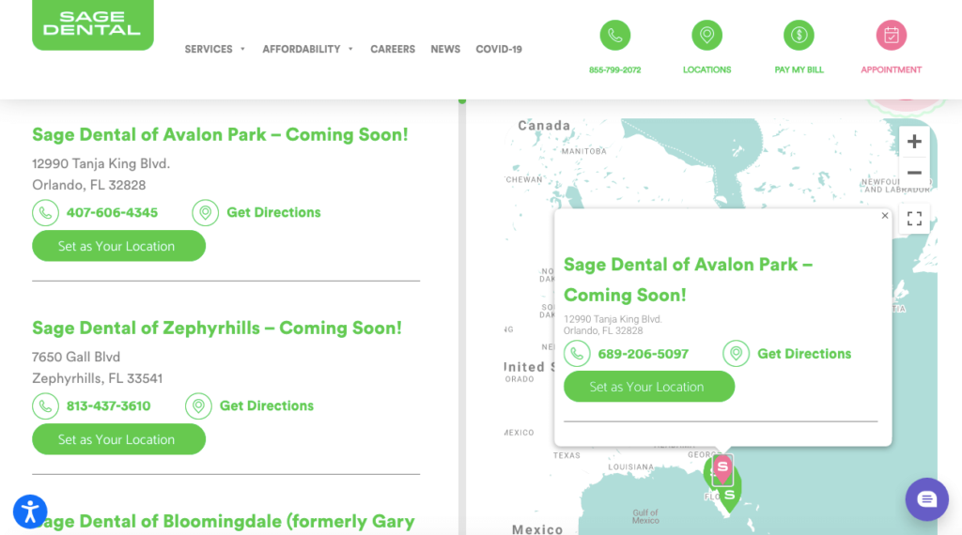Call 813-437-3610
Viewport: 962px width, 535px height.
[108, 405]
